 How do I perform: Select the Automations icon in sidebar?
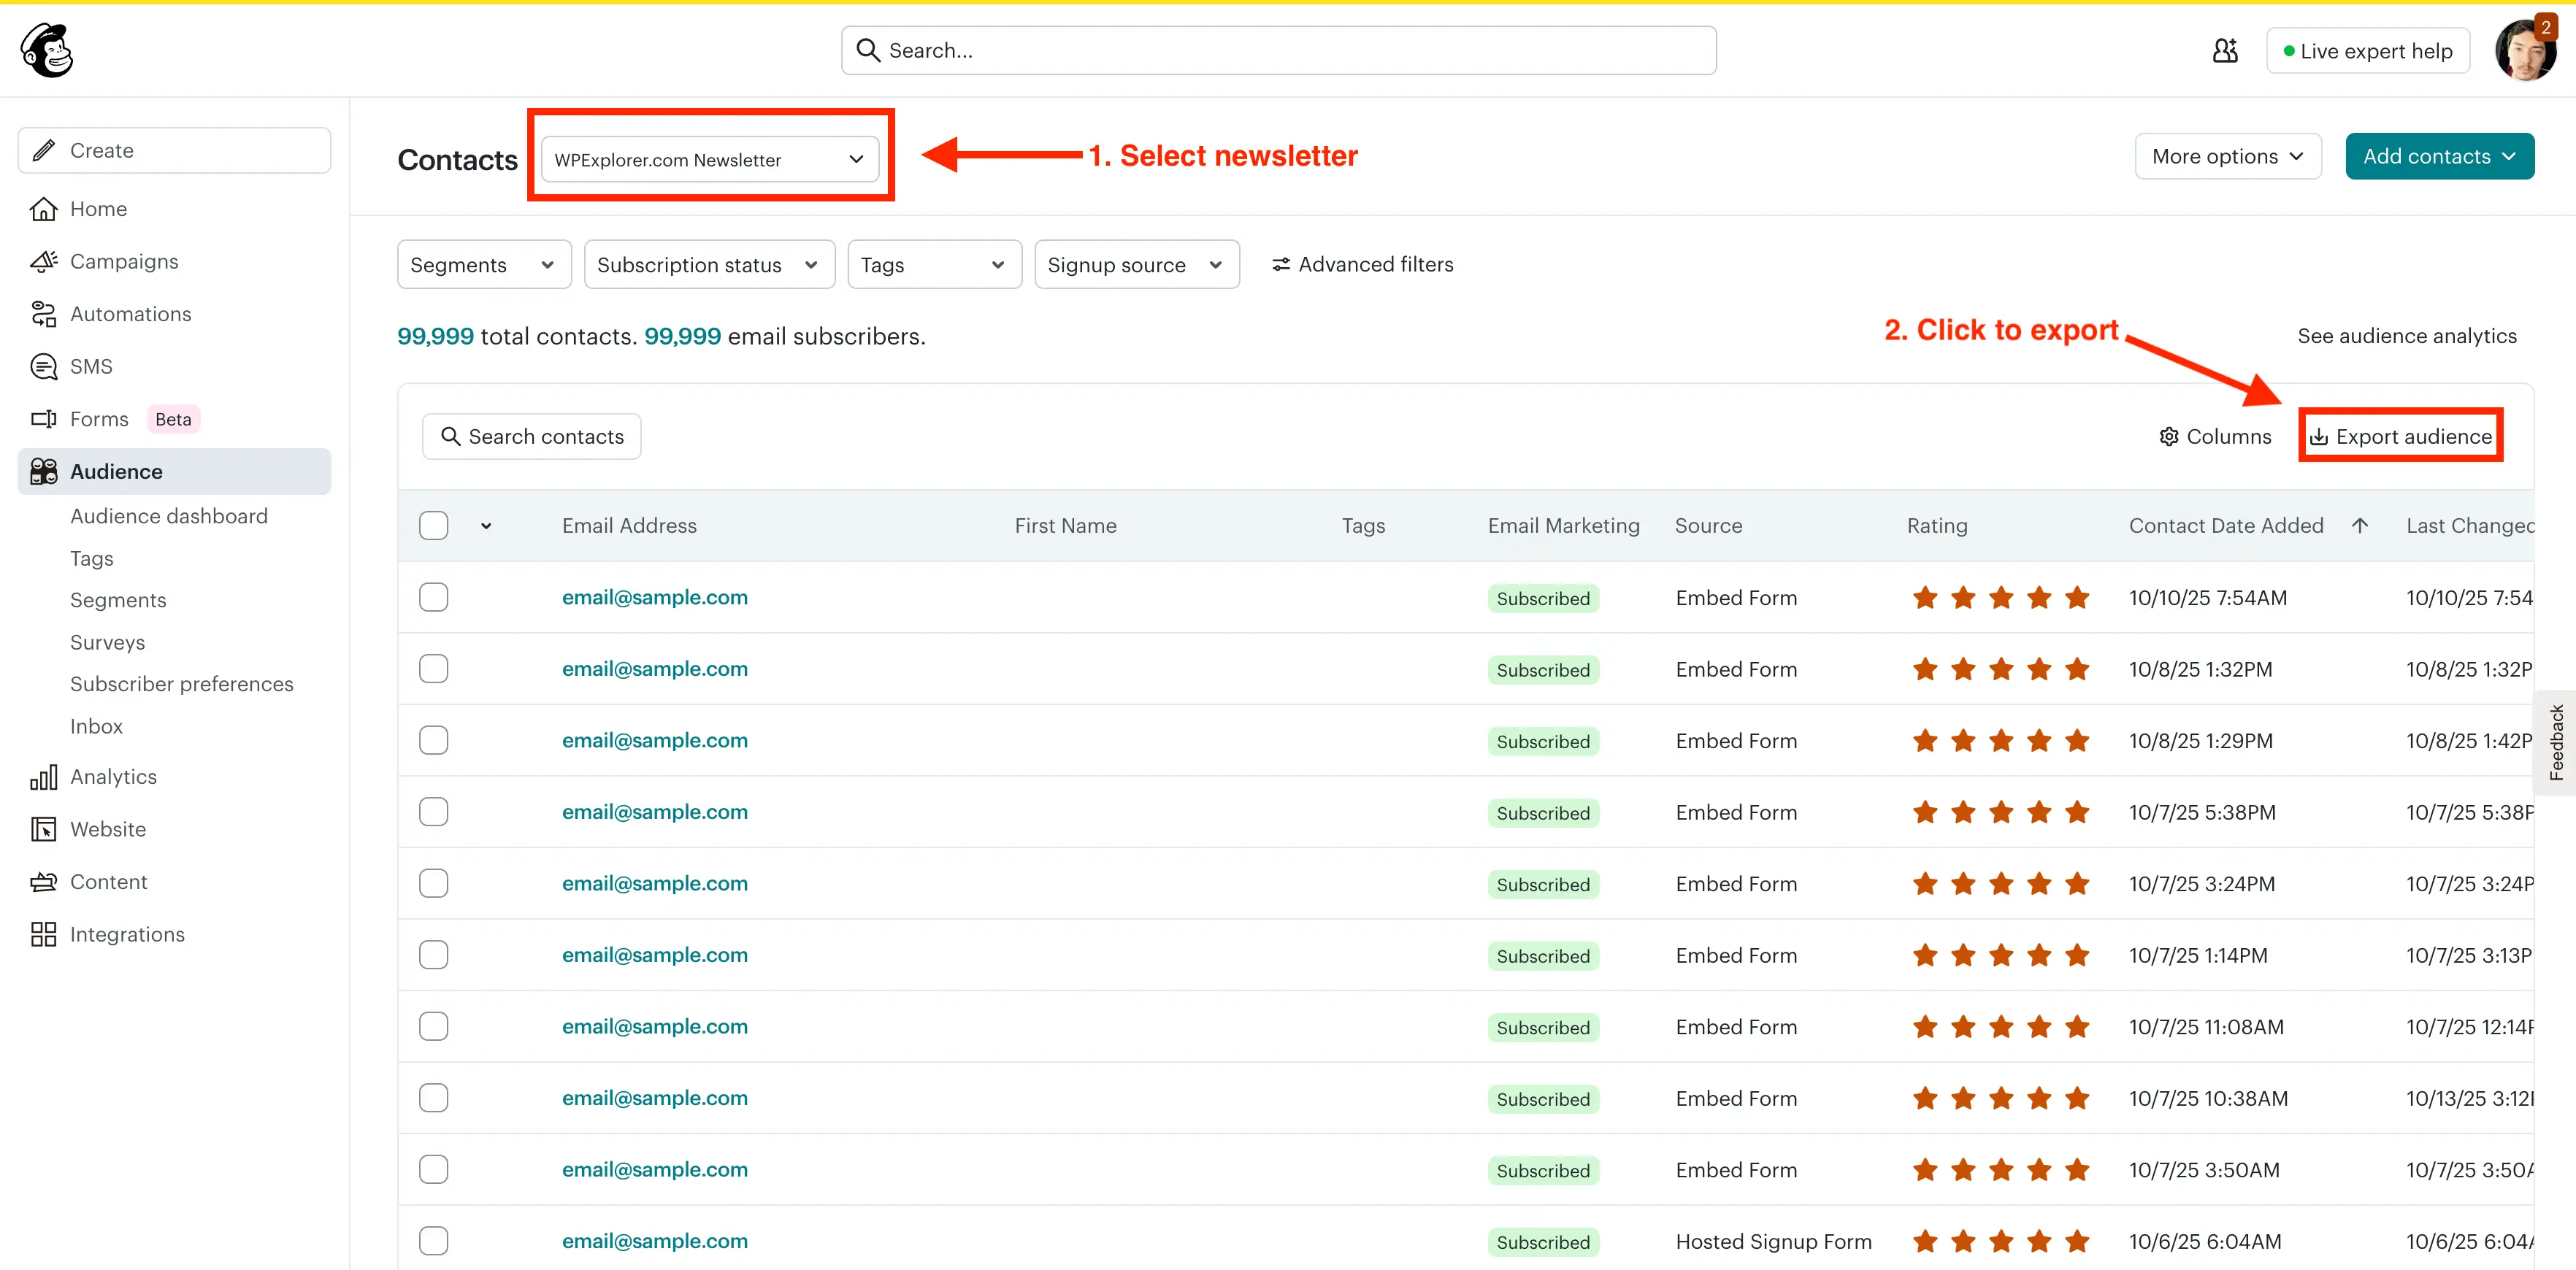[x=44, y=313]
